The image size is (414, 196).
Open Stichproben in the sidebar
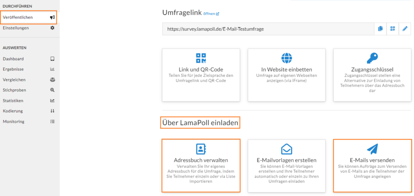(x=29, y=90)
